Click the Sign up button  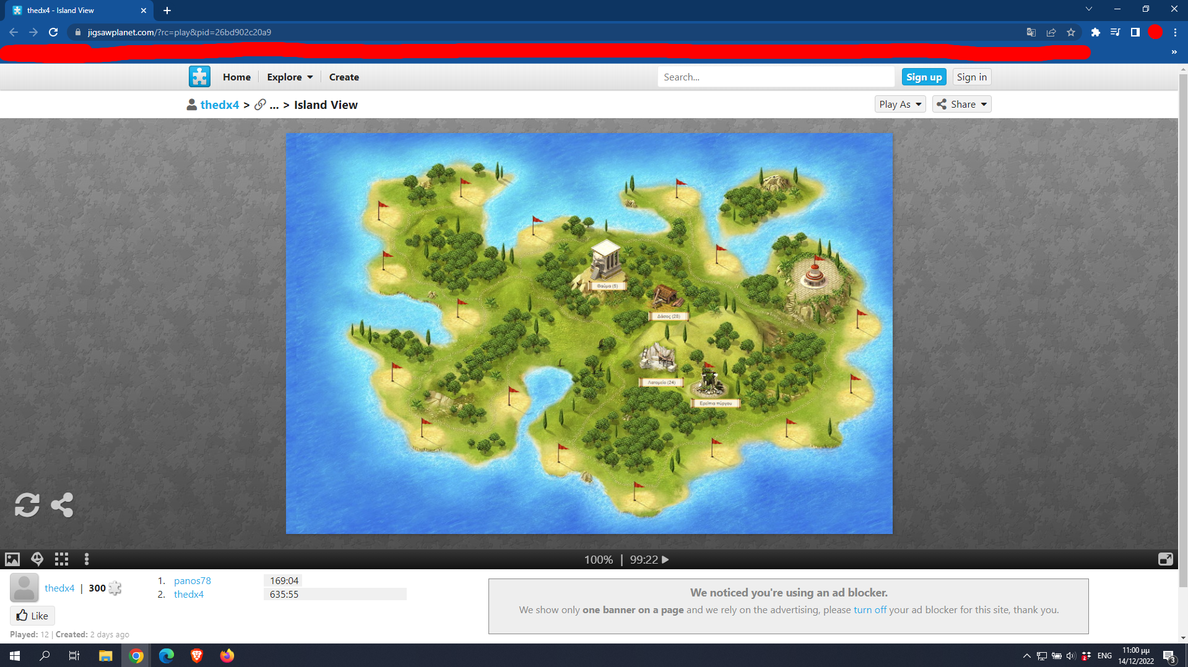click(x=924, y=77)
